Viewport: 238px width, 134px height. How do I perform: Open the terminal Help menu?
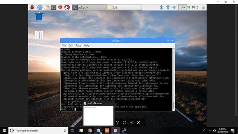(x=87, y=45)
